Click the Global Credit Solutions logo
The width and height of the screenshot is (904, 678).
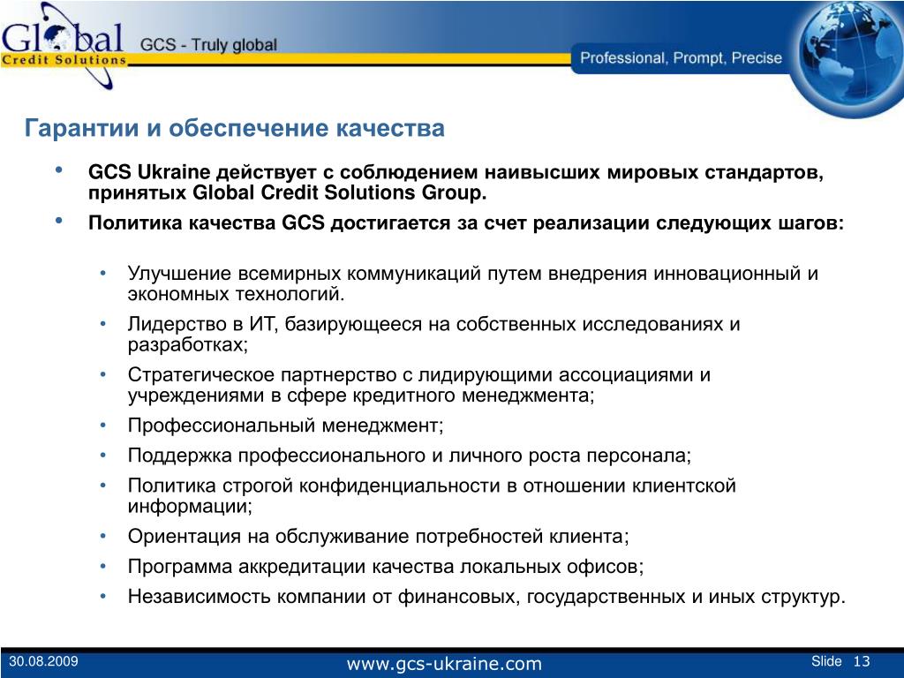pyautogui.click(x=63, y=46)
